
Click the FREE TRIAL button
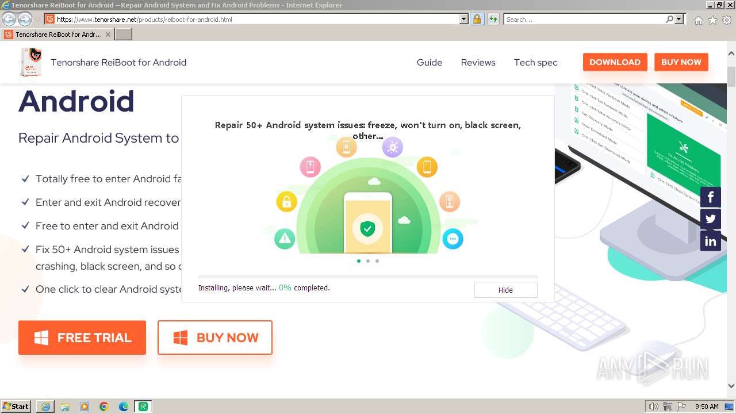tap(82, 338)
